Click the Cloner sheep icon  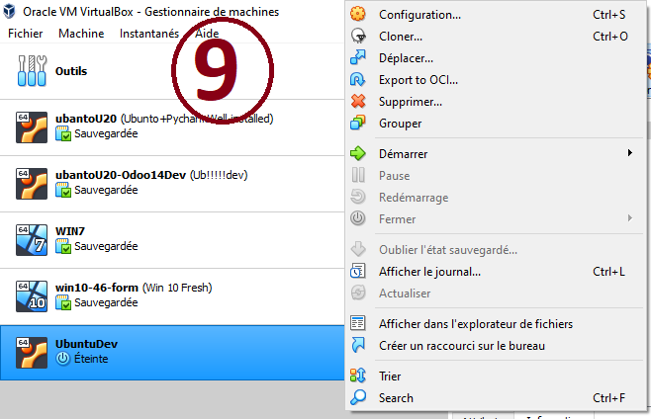click(359, 37)
